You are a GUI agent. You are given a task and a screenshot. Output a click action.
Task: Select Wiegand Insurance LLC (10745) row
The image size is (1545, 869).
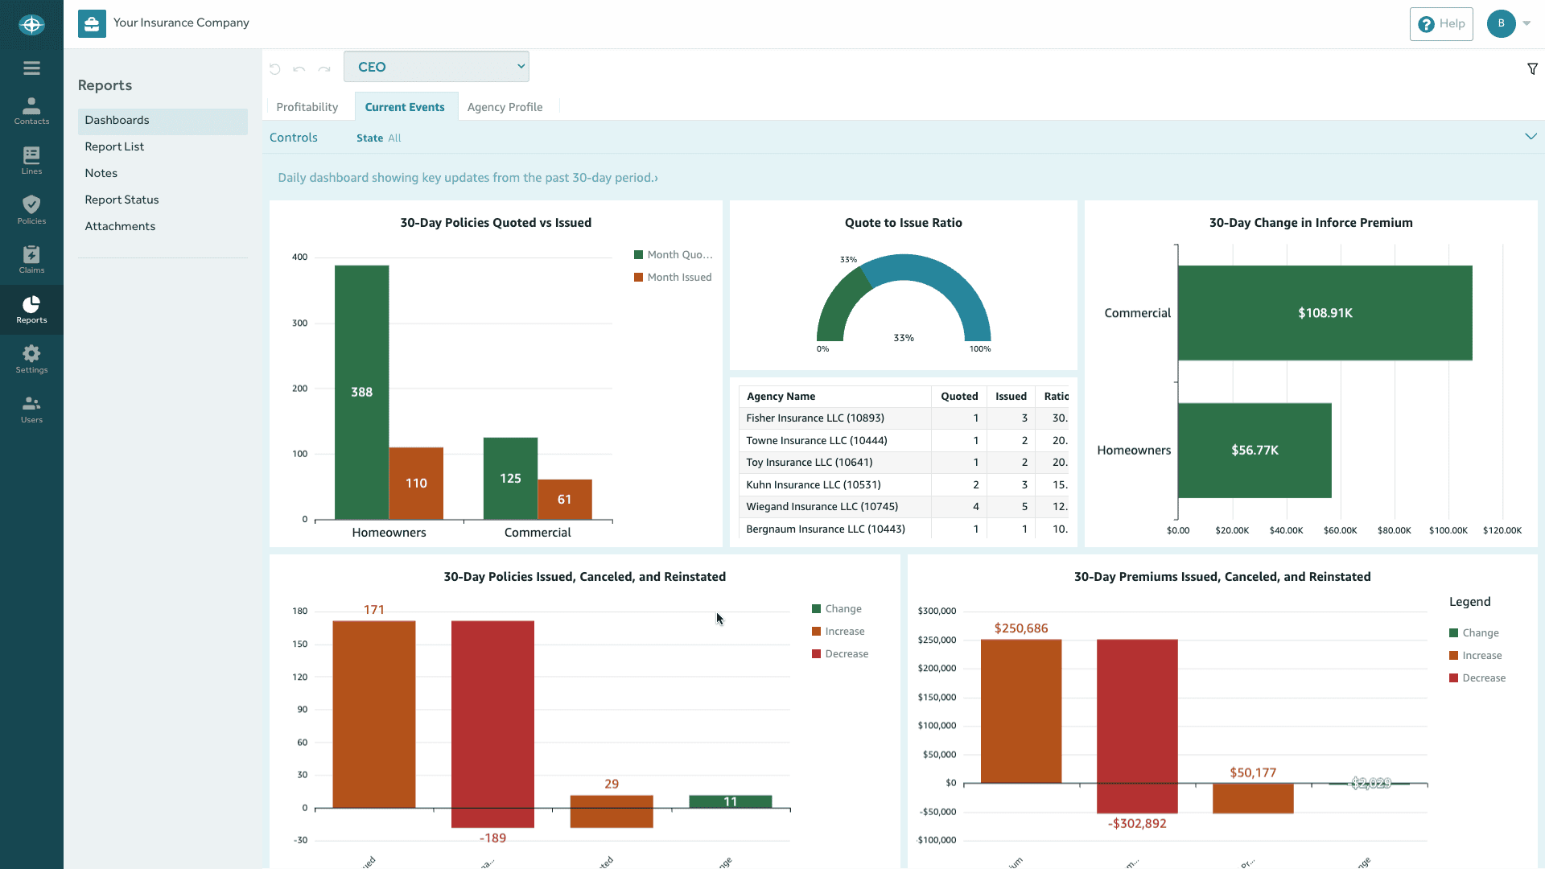(x=904, y=507)
